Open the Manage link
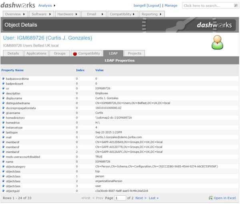This screenshot has width=240, height=204. pos(171,6)
